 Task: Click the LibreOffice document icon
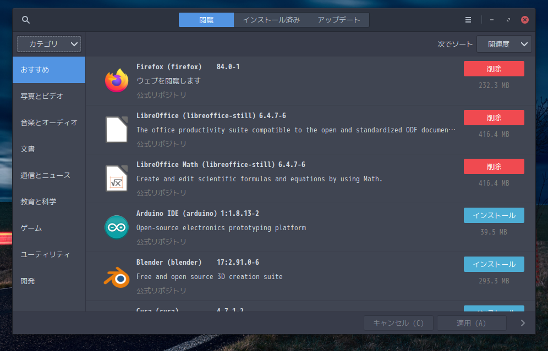(x=117, y=130)
